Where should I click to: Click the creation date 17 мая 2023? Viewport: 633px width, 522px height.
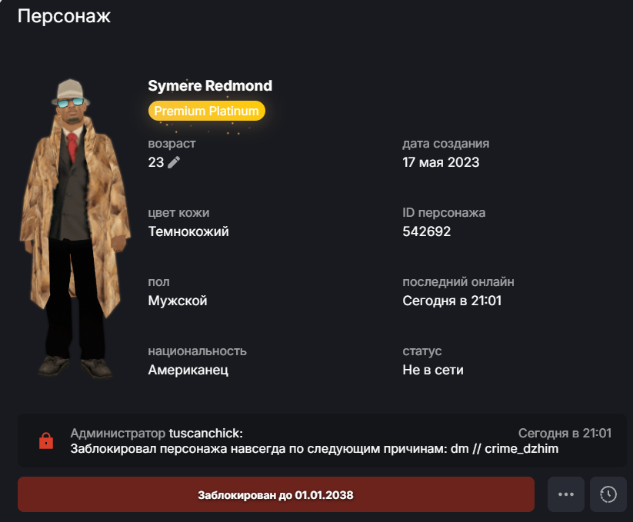tap(441, 162)
